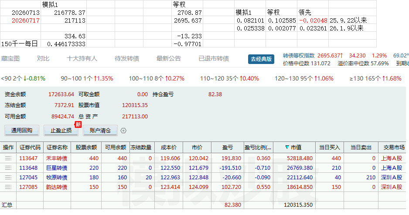
Task: Open row menu icon for 巨星转债
Action: tap(8, 168)
